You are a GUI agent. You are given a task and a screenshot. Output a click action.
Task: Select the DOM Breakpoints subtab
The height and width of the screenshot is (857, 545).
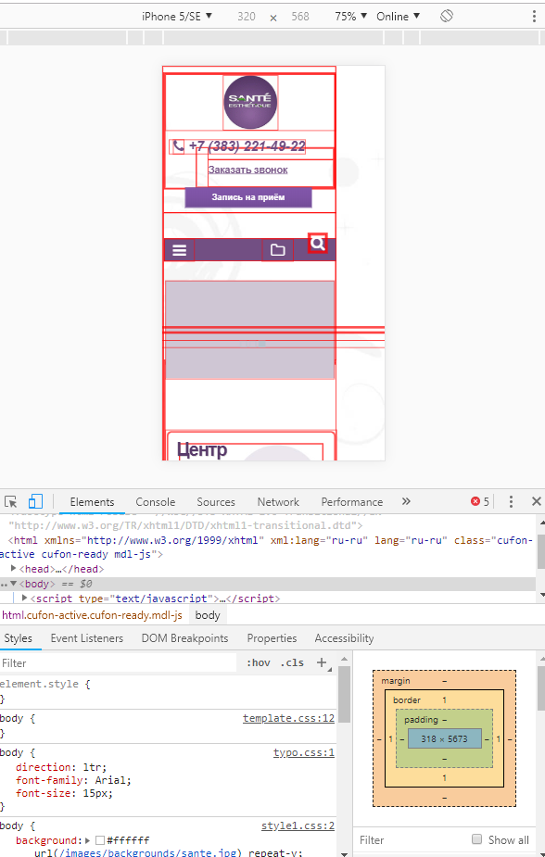(x=184, y=638)
